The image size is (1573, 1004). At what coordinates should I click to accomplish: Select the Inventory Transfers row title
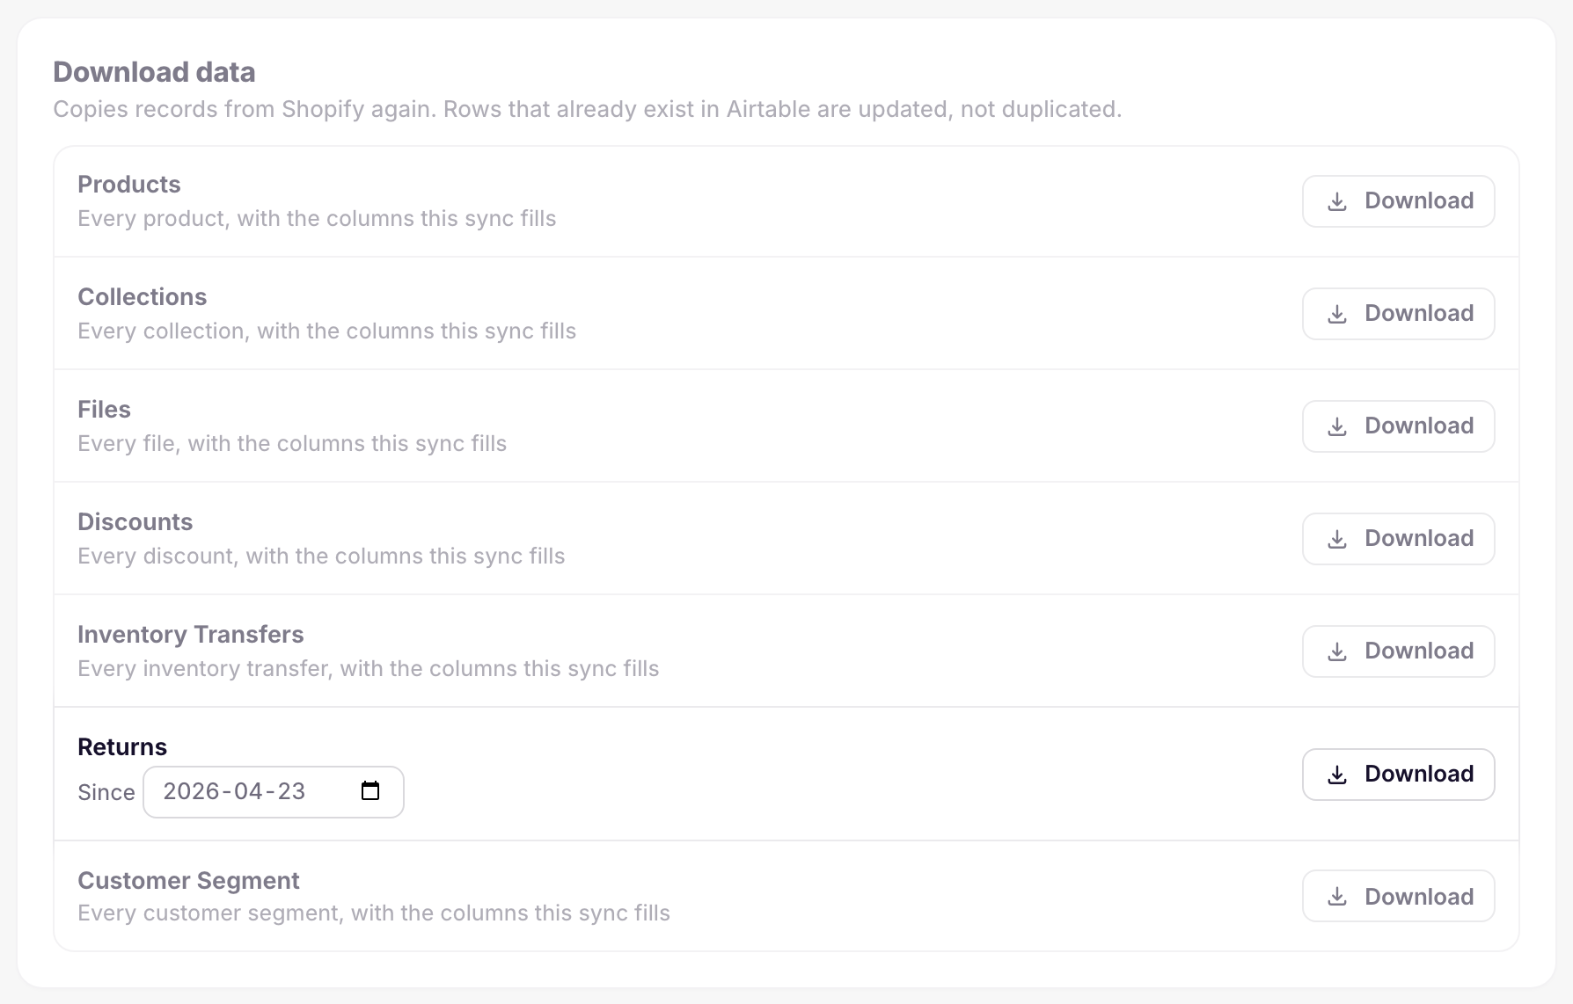tap(191, 635)
